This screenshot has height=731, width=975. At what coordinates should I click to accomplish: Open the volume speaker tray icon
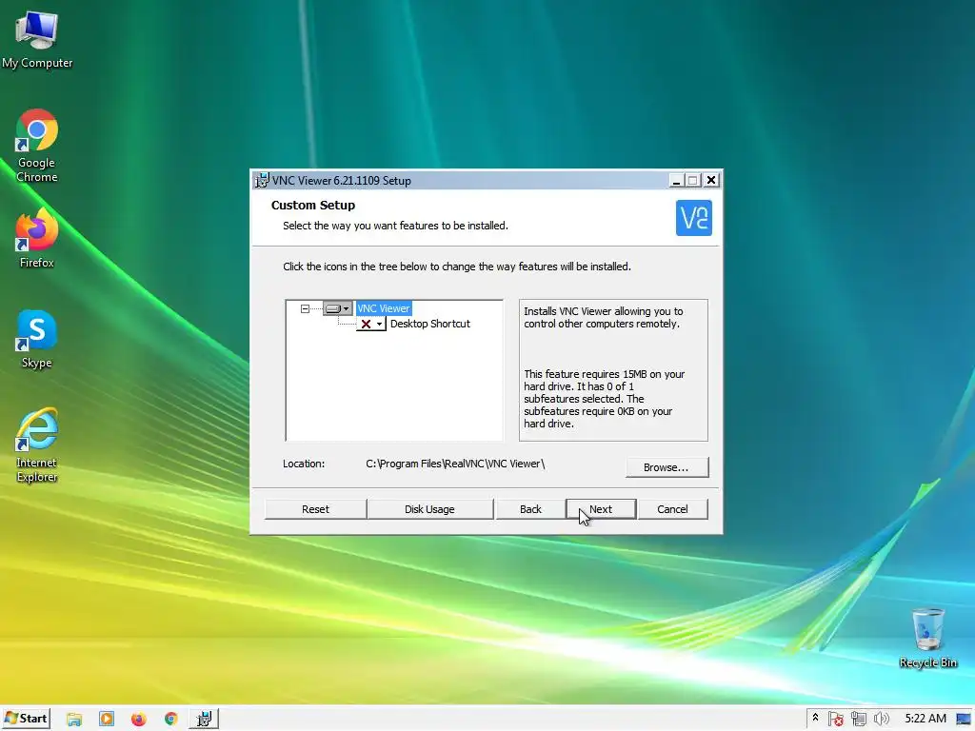881,719
